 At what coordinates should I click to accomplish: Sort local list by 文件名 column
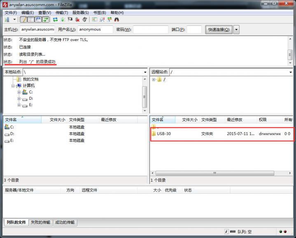click(x=22, y=120)
